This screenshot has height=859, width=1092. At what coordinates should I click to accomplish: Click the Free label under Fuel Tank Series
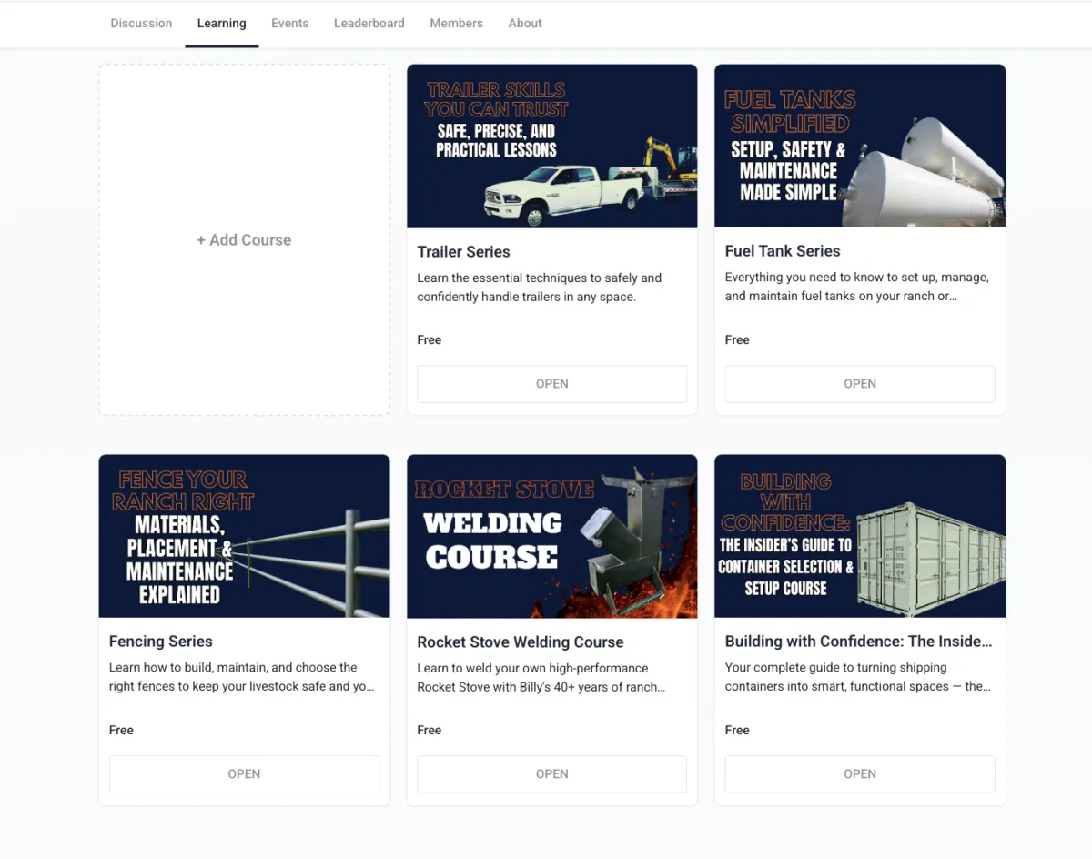pyautogui.click(x=737, y=339)
